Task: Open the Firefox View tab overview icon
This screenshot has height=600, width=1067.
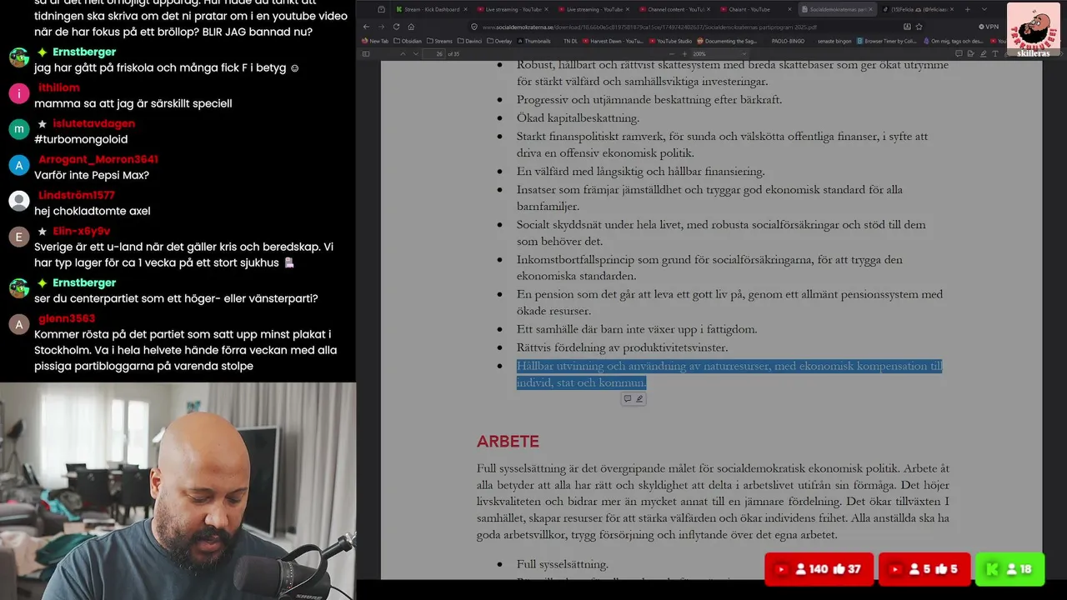Action: (x=381, y=9)
